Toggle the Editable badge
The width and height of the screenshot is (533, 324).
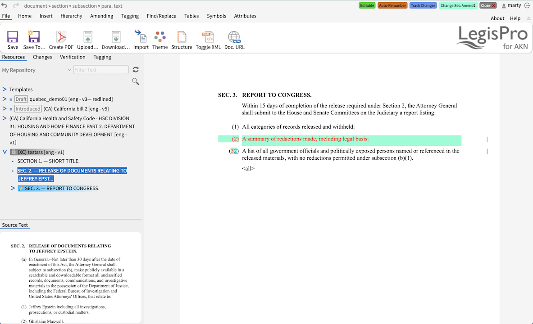(367, 5)
